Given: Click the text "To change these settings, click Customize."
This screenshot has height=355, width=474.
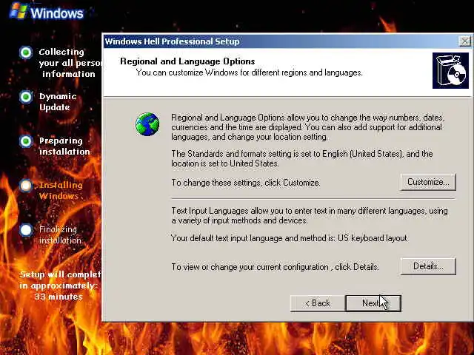Looking at the screenshot, I should tap(246, 183).
